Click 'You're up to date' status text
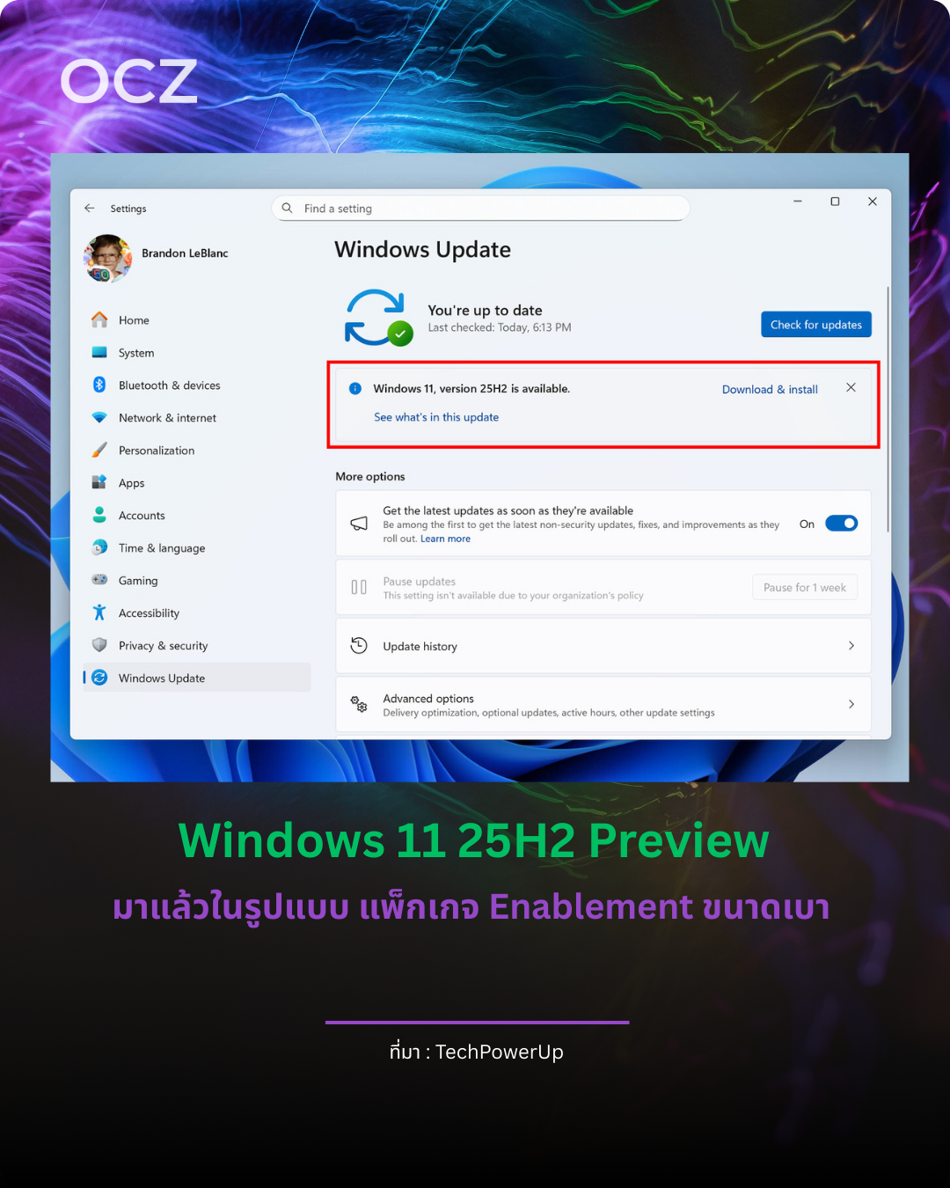The image size is (950, 1188). click(485, 311)
